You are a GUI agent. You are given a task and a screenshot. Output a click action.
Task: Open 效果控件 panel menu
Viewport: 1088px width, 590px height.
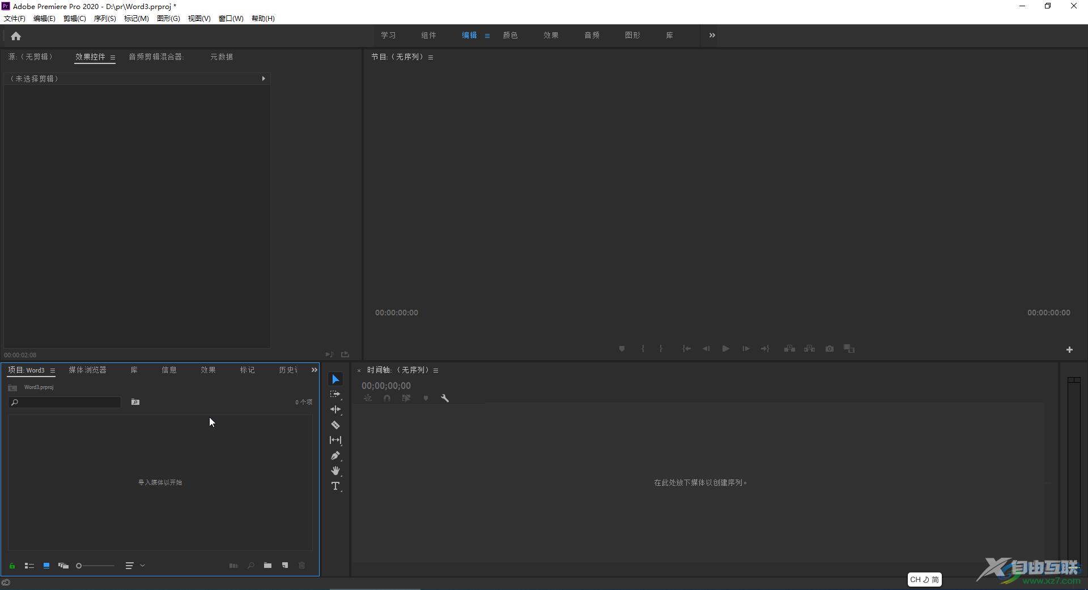click(x=113, y=57)
